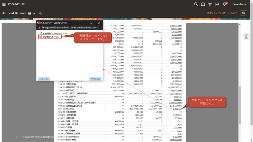Select the 13,115,067,467 cell

(x=136, y=109)
